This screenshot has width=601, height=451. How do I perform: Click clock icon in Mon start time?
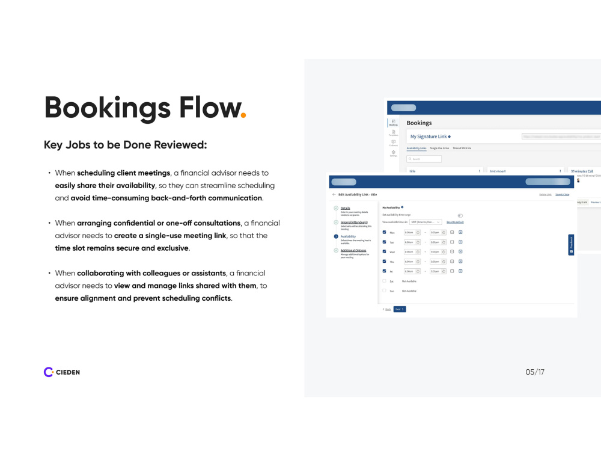[x=418, y=232]
